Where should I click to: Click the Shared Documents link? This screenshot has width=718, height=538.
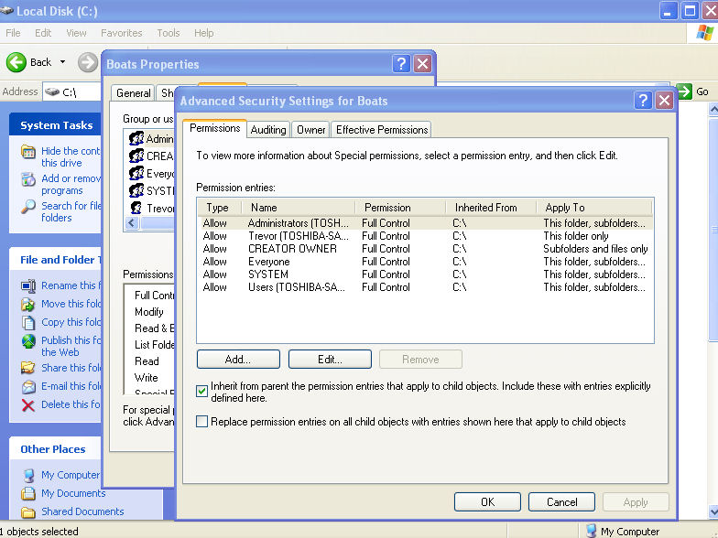click(x=82, y=512)
